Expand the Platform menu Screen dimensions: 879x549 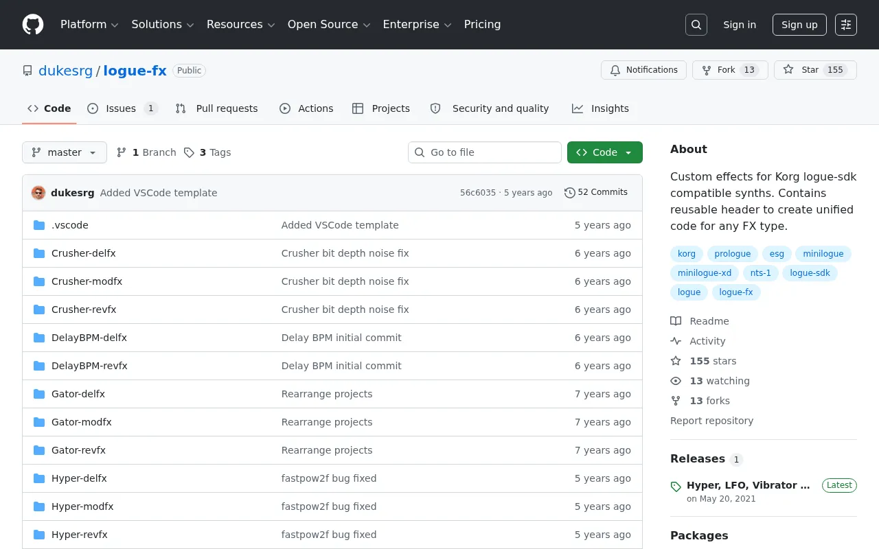tap(89, 25)
